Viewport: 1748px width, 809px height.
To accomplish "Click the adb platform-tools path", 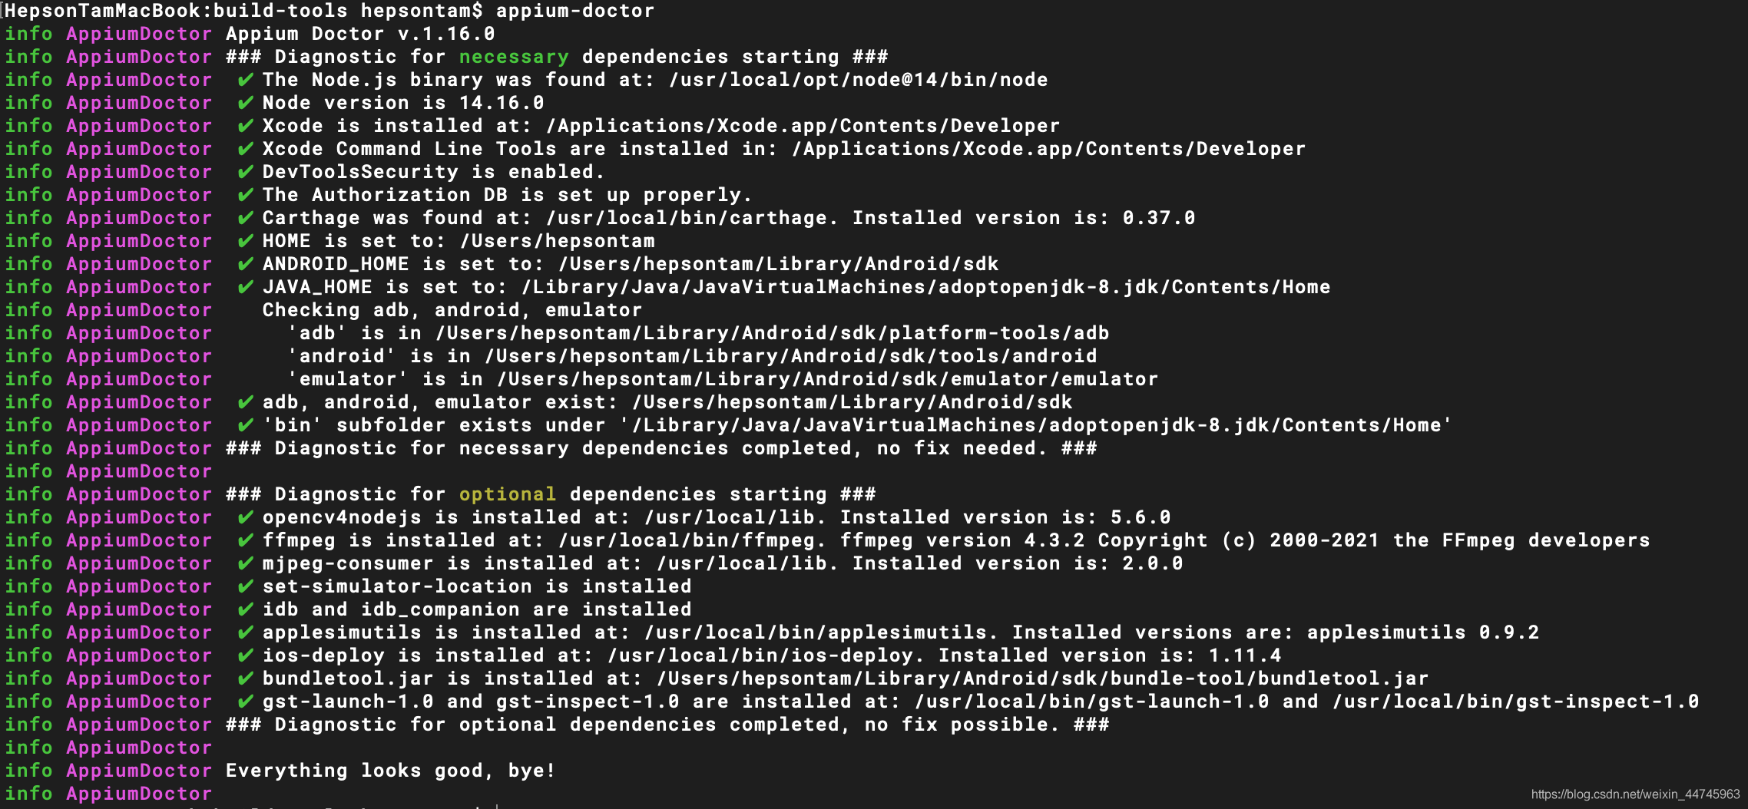I will [773, 333].
